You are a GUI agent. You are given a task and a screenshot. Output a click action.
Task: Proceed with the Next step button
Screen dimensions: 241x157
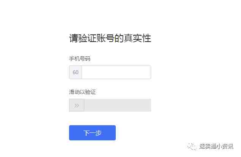(x=92, y=133)
